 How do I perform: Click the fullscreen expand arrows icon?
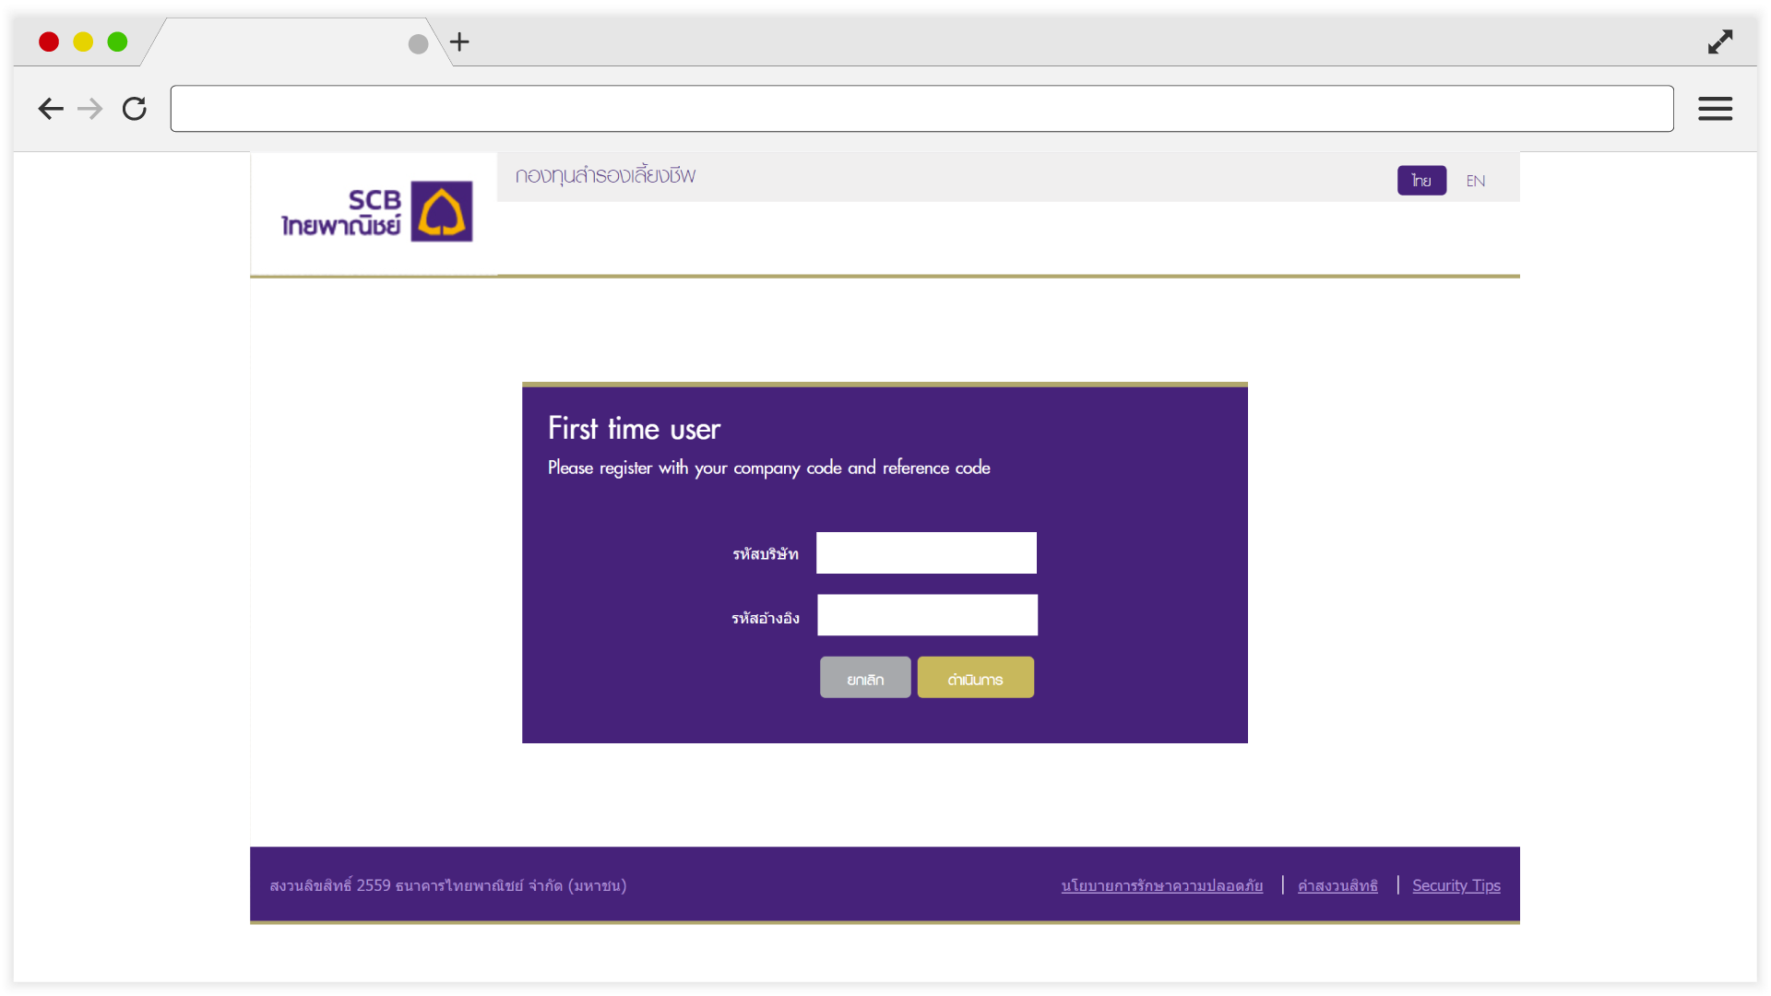(1719, 42)
